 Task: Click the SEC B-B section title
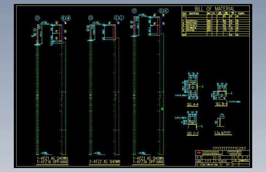[222, 104]
